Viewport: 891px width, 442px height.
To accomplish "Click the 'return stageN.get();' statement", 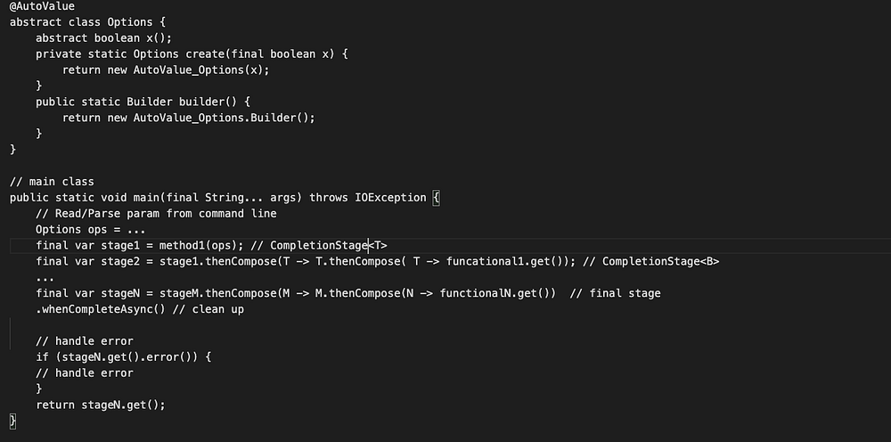I will (x=101, y=405).
